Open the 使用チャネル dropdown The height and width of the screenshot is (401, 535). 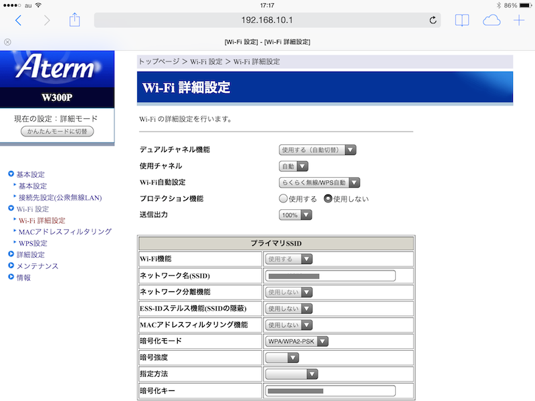tap(294, 166)
